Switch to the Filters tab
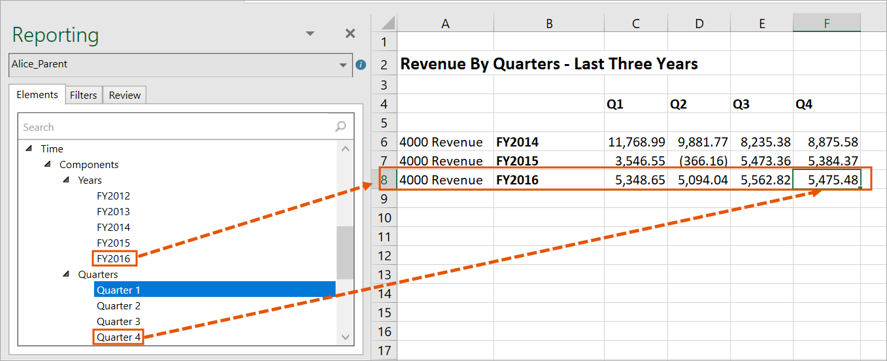This screenshot has height=361, width=887. coord(84,95)
